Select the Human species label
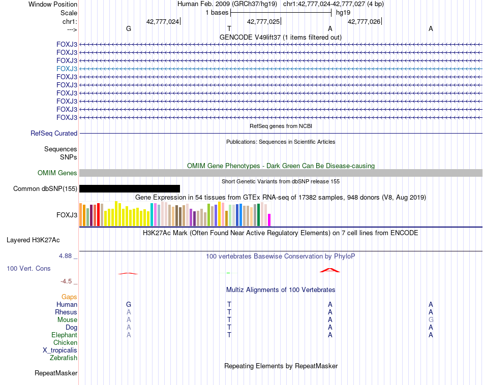The height and width of the screenshot is (385, 483). 67,304
